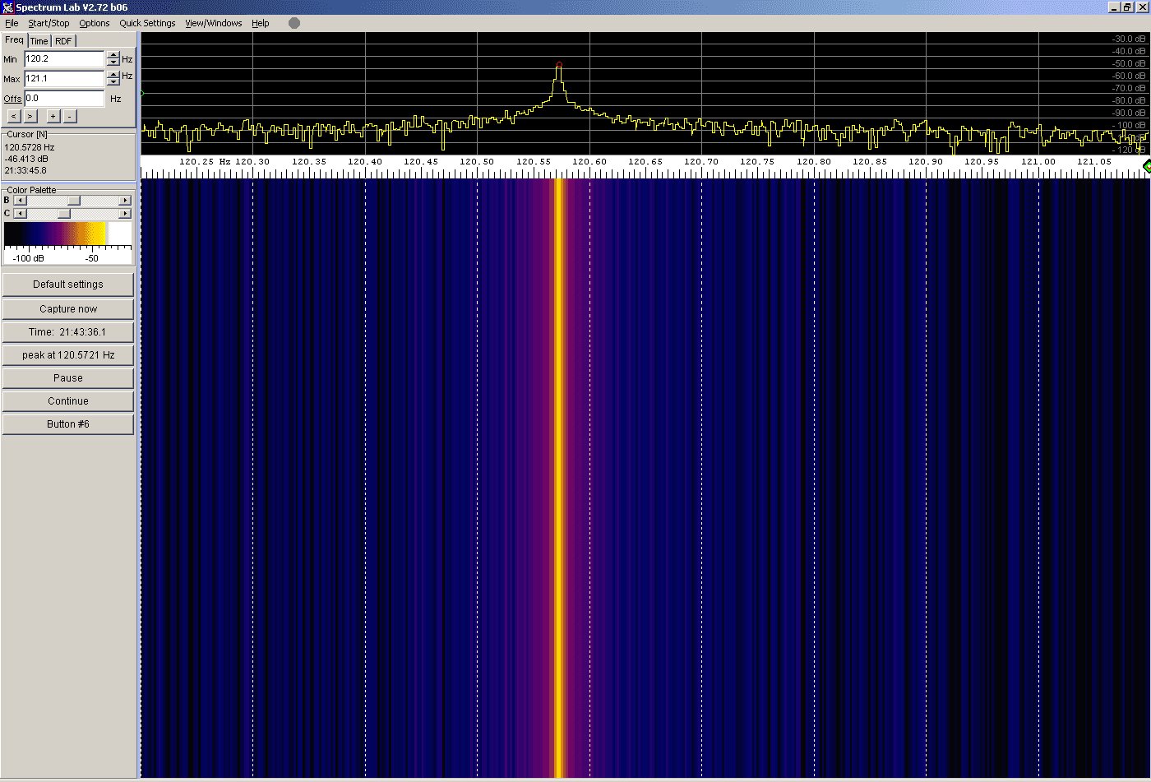1151x782 pixels.
Task: Shift frequency range left with < button
Action: (13, 117)
